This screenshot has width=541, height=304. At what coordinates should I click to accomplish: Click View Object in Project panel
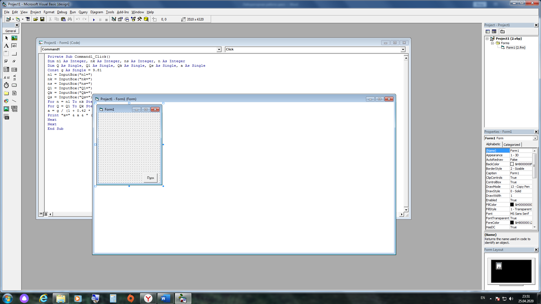point(494,32)
